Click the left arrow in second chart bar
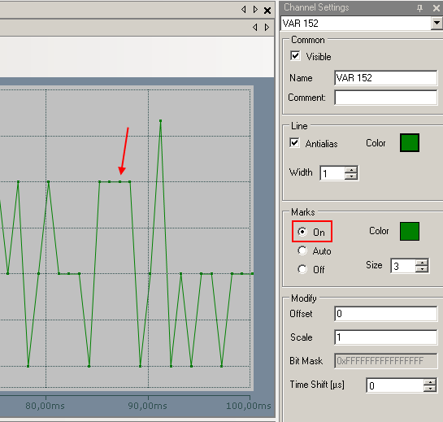The height and width of the screenshot is (422, 443). pos(255,27)
